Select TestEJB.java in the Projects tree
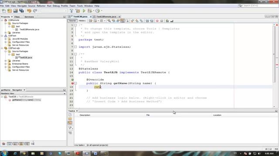 26,58
